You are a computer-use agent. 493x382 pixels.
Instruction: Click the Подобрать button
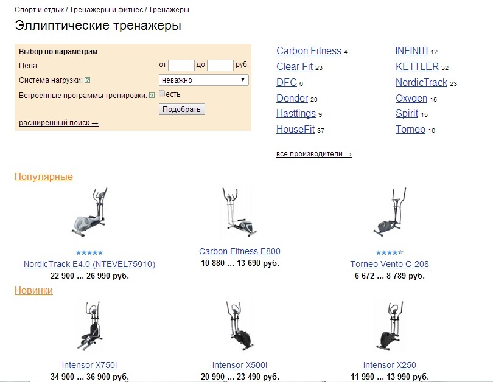pos(182,109)
